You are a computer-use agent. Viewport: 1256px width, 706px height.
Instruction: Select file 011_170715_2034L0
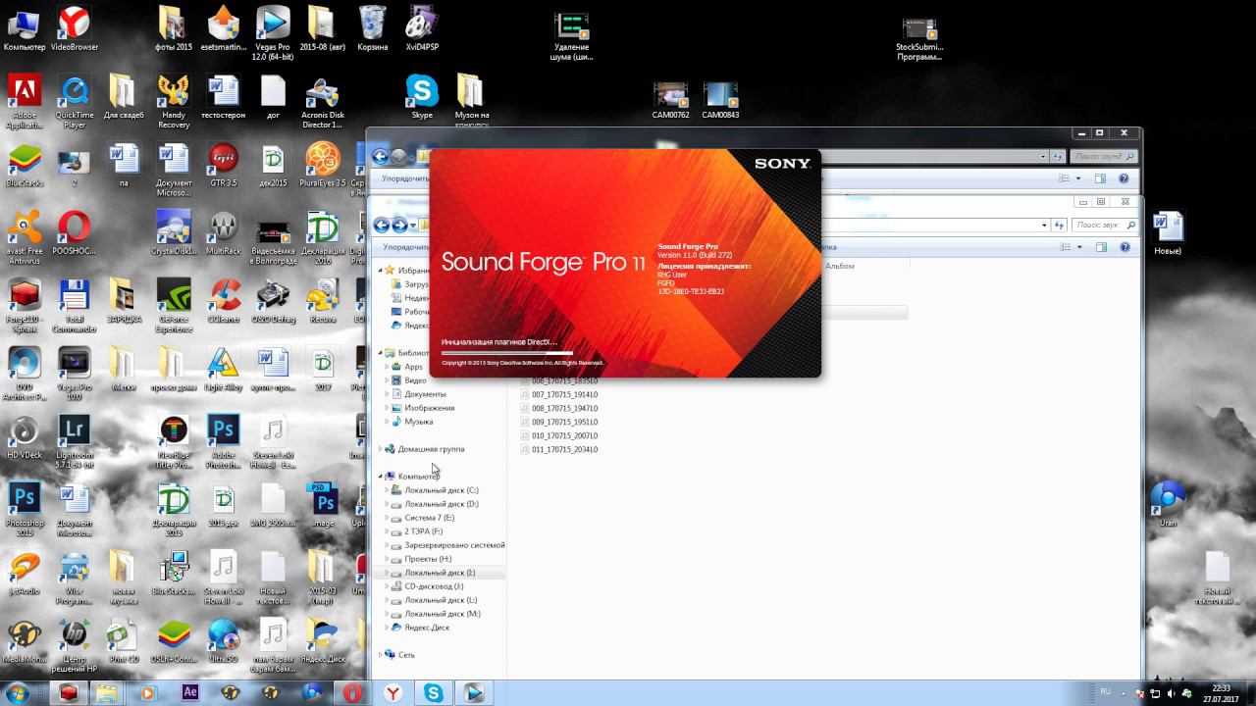pyautogui.click(x=558, y=449)
